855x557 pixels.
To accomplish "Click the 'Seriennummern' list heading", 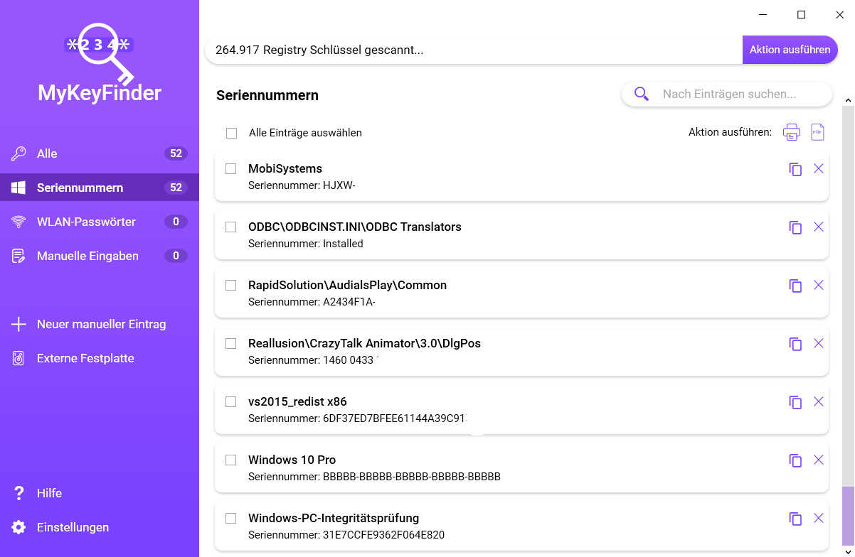I will [267, 95].
